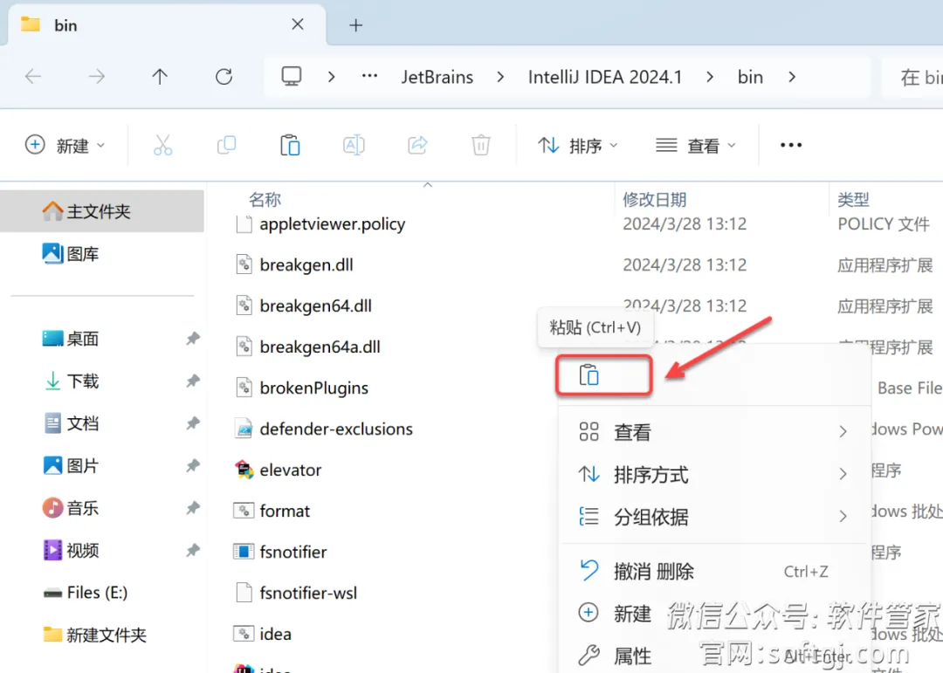The height and width of the screenshot is (673, 943).
Task: Close the bin tab
Action: point(297,24)
